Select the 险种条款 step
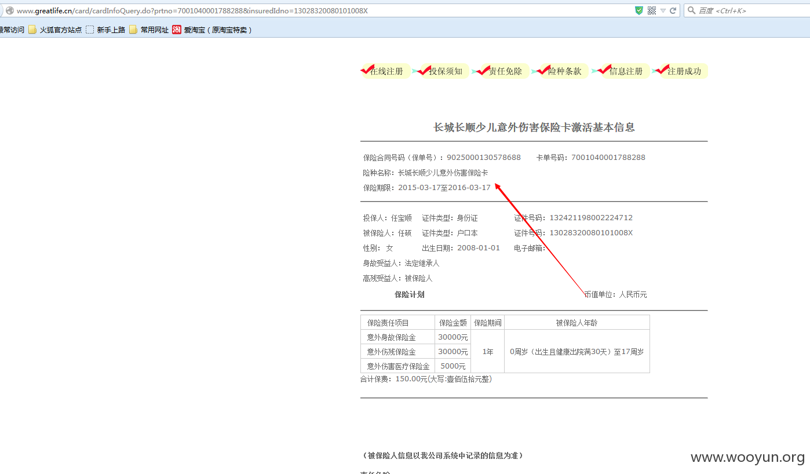This screenshot has height=474, width=810. tap(563, 71)
